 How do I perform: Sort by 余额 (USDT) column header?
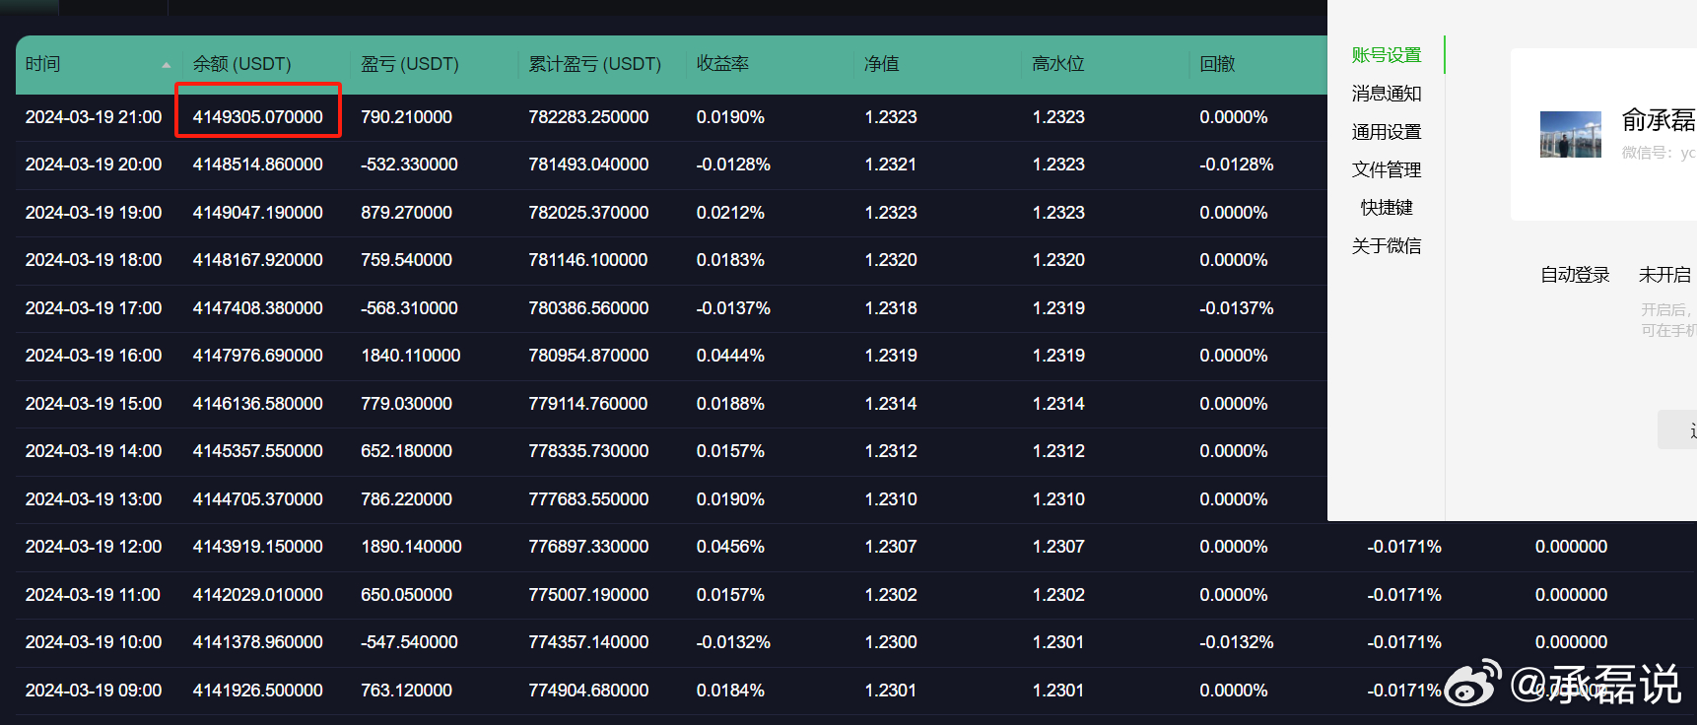[x=241, y=64]
